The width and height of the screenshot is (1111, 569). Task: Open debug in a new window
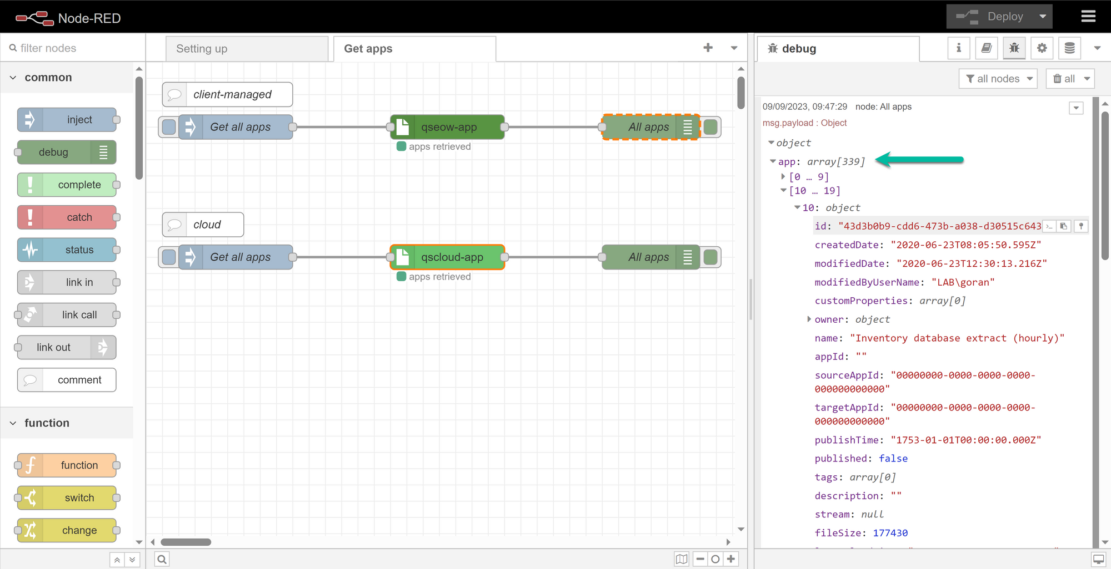pos(1098,559)
